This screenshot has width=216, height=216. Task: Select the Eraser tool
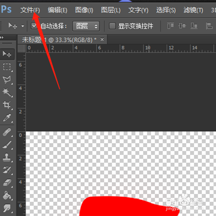(7, 183)
